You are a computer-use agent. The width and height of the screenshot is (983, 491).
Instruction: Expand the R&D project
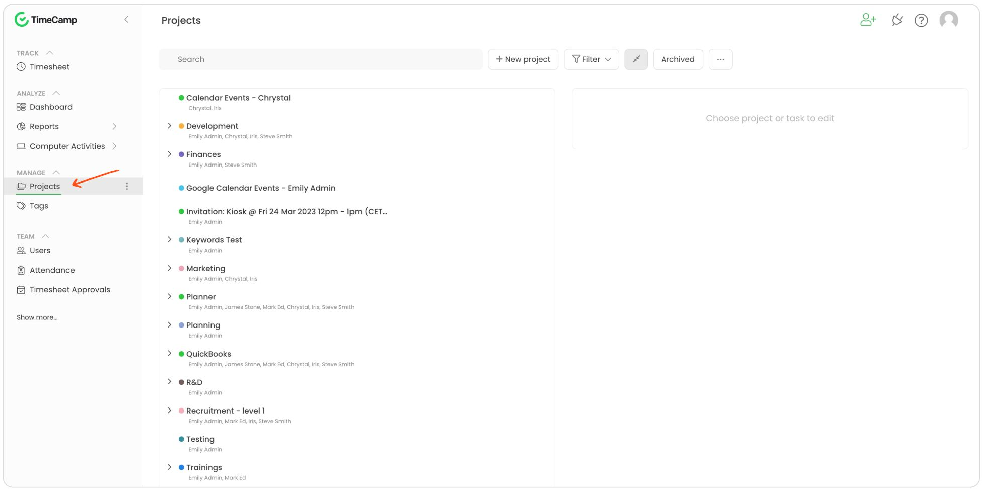click(x=170, y=382)
